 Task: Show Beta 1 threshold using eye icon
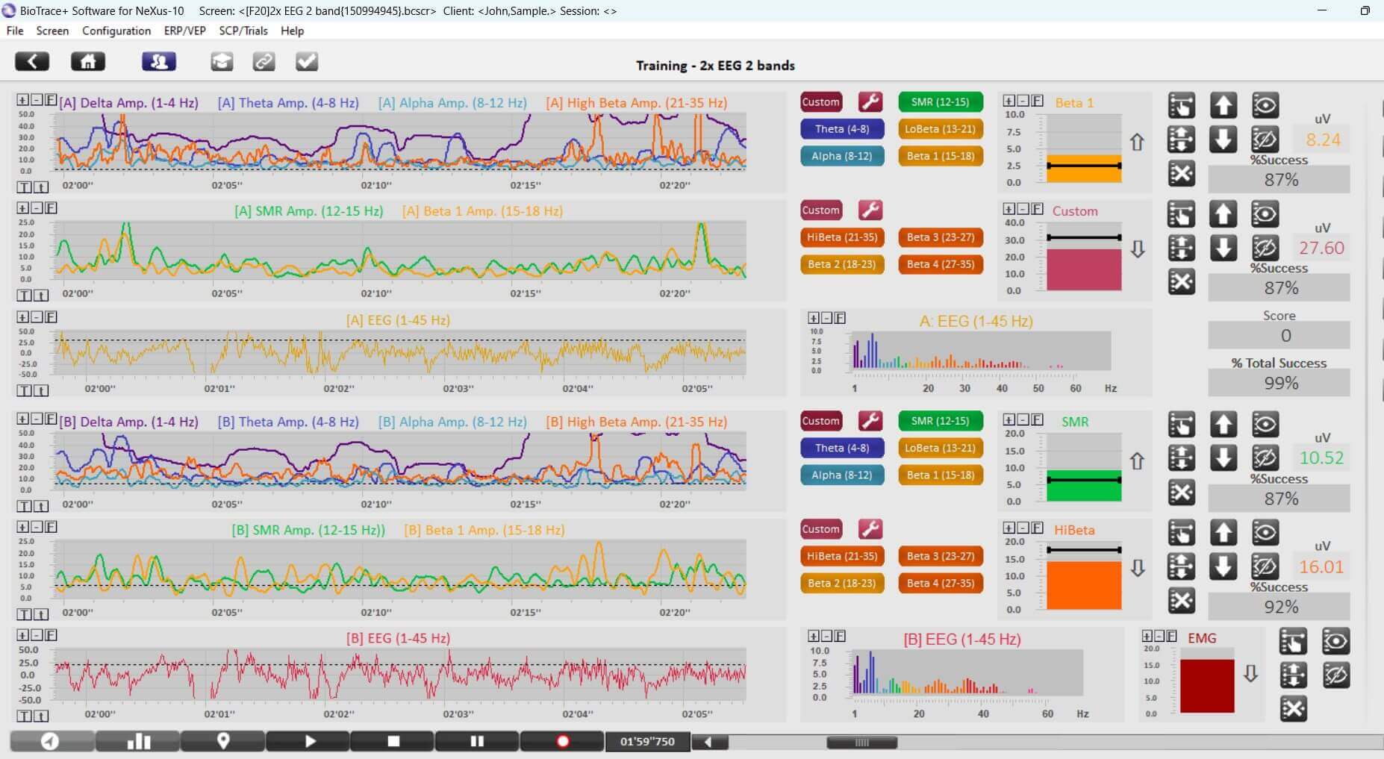pyautogui.click(x=1265, y=105)
